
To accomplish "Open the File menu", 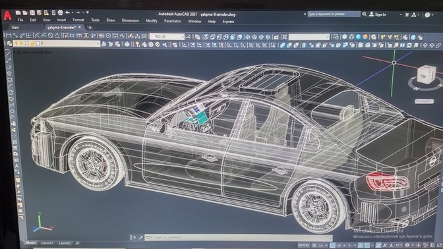I will pos(20,20).
